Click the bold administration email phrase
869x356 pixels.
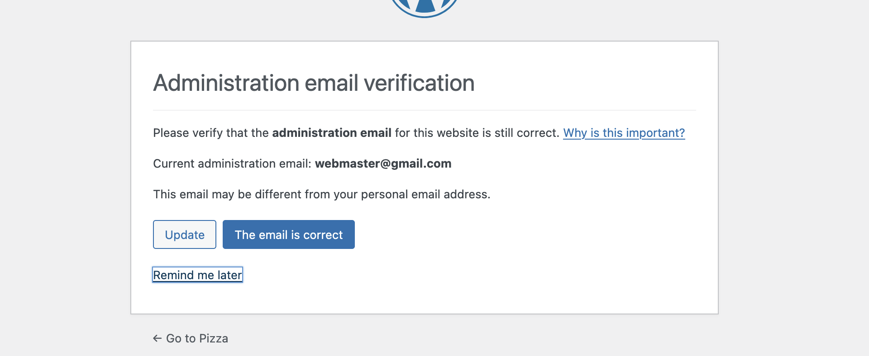pos(332,133)
